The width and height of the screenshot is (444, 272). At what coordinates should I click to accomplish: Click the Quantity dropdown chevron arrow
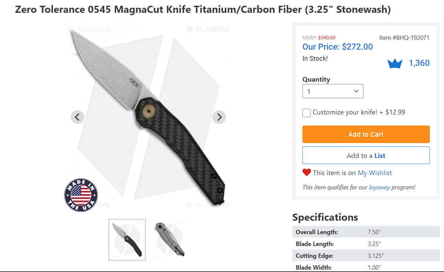tap(356, 91)
